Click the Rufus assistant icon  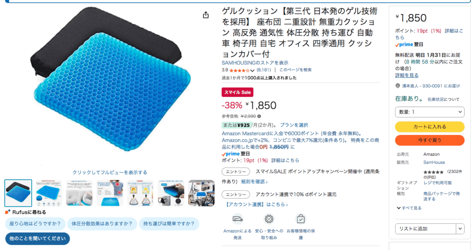click(x=8, y=212)
